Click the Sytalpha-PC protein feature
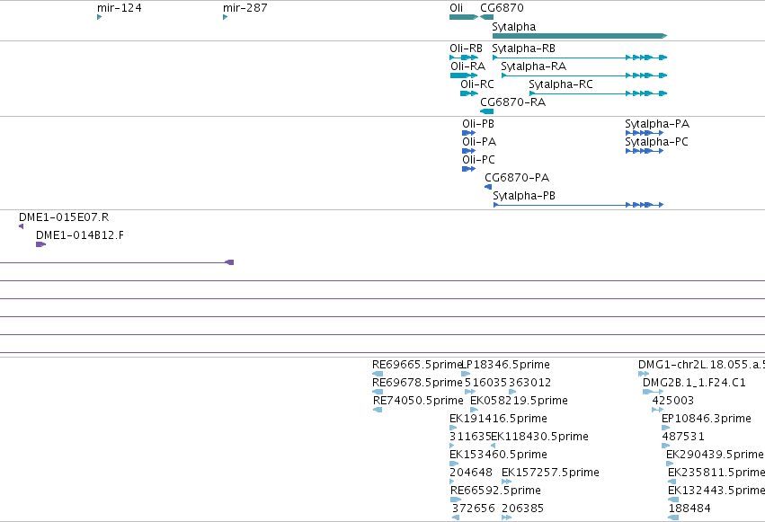This screenshot has width=765, height=522. [x=644, y=151]
